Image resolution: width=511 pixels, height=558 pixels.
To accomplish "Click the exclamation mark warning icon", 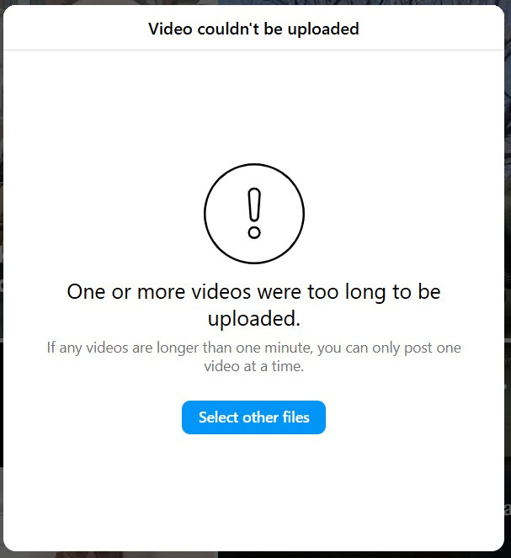I will point(254,214).
